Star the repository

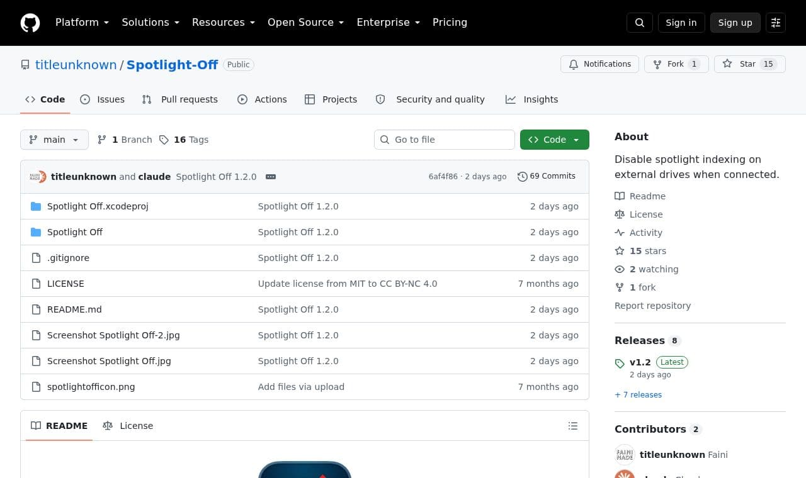click(749, 64)
